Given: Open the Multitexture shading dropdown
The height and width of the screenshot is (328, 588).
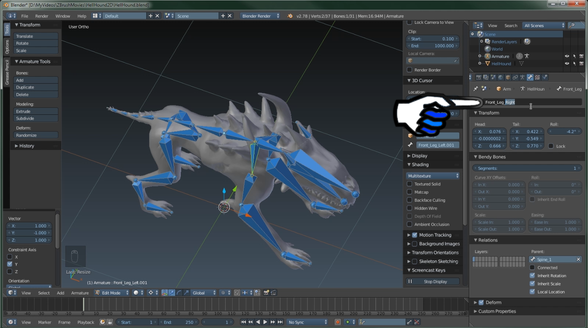Looking at the screenshot, I should (x=433, y=176).
